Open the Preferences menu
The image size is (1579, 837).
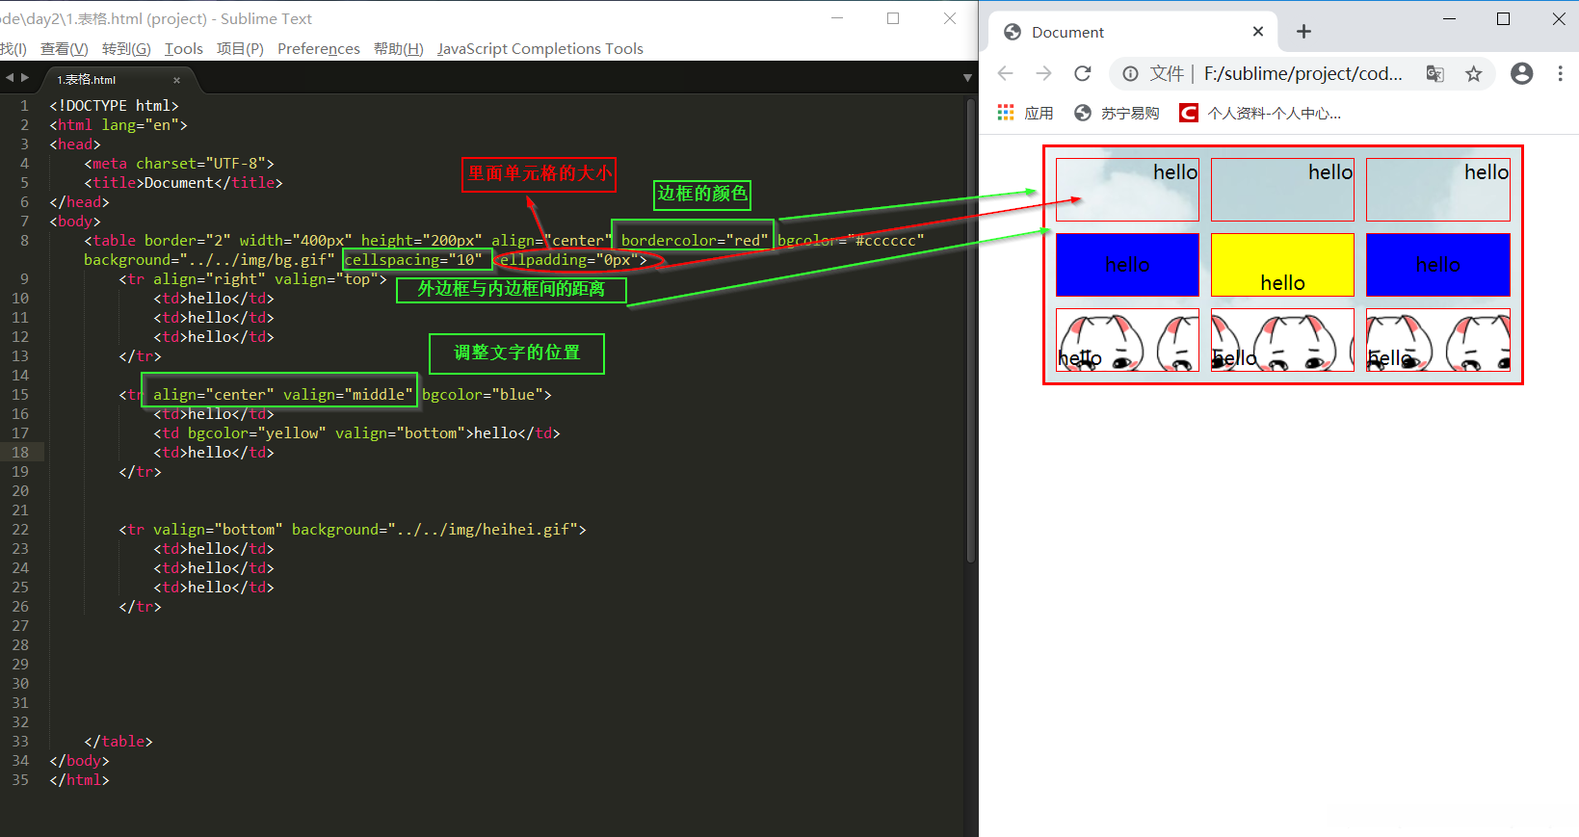click(x=319, y=48)
